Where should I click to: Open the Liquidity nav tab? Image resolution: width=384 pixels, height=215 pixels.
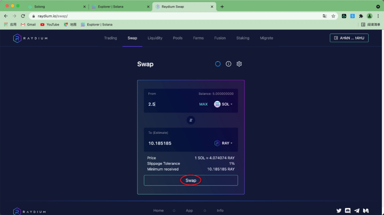(155, 38)
